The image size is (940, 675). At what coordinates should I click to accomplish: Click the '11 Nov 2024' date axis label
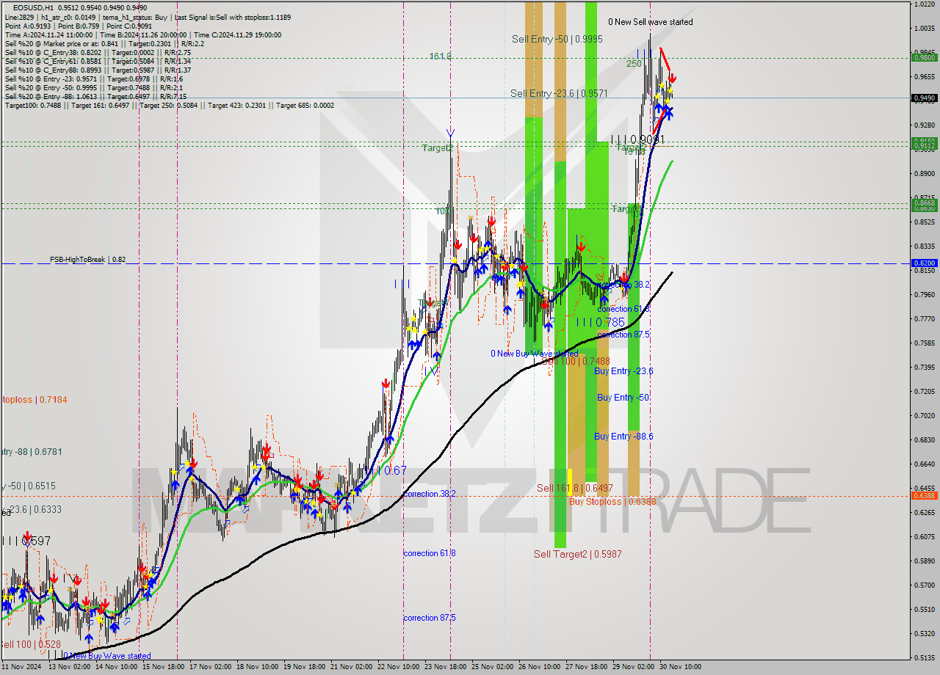tap(22, 667)
